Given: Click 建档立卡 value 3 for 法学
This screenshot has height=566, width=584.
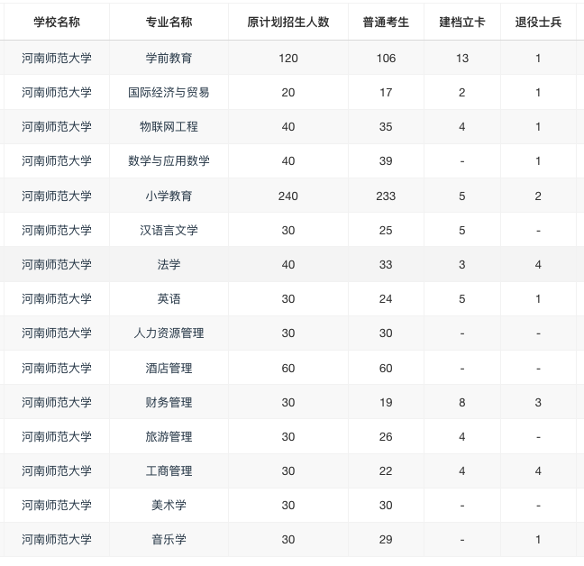Looking at the screenshot, I should [x=461, y=264].
